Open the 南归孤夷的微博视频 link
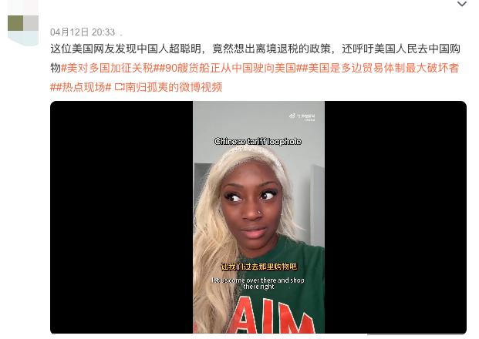 point(174,88)
